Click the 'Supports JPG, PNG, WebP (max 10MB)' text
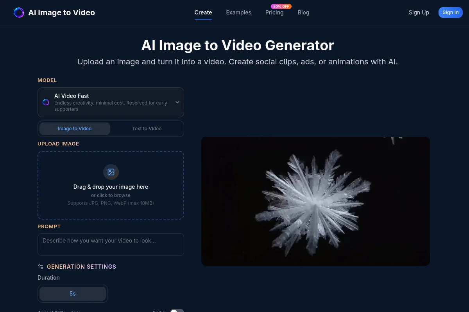The width and height of the screenshot is (469, 312). (111, 203)
